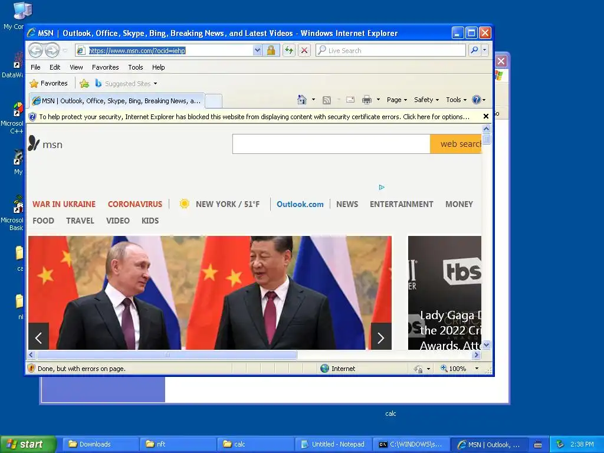The image size is (604, 453).
Task: Click the Forward navigation arrow
Action: [x=52, y=50]
